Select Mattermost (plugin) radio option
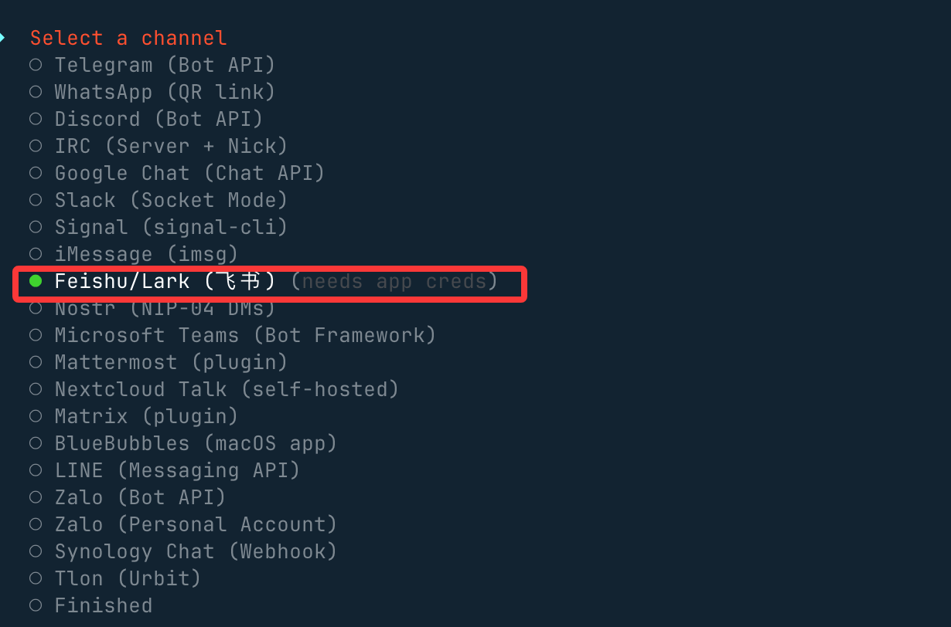 (x=36, y=362)
